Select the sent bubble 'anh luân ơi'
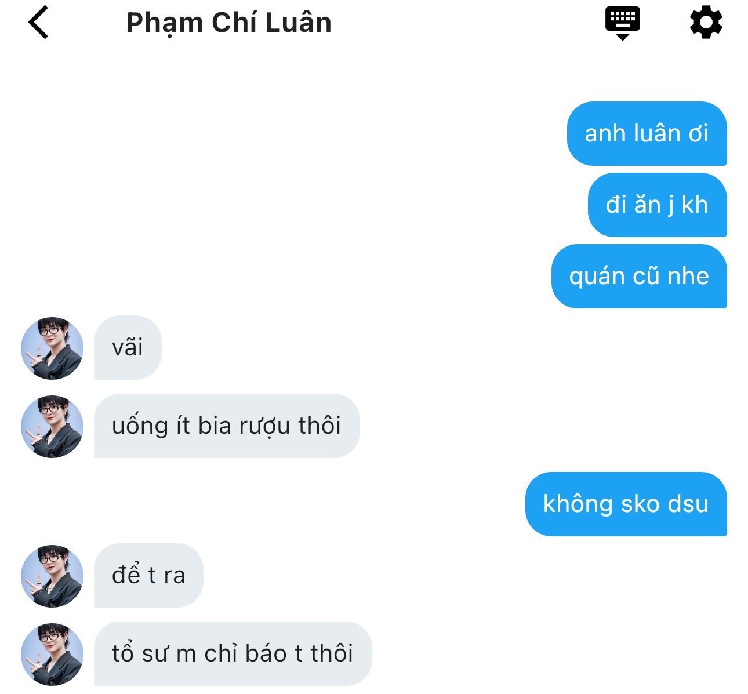 click(x=647, y=133)
